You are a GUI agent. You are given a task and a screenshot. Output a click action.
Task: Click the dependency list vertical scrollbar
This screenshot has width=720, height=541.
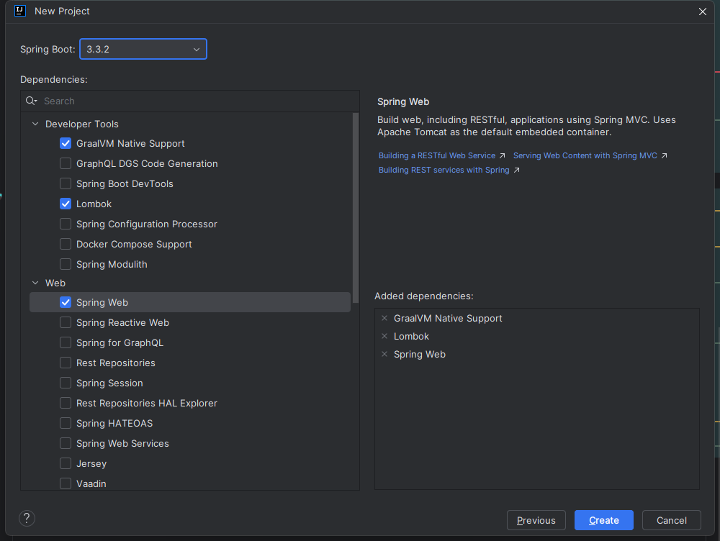[355, 209]
